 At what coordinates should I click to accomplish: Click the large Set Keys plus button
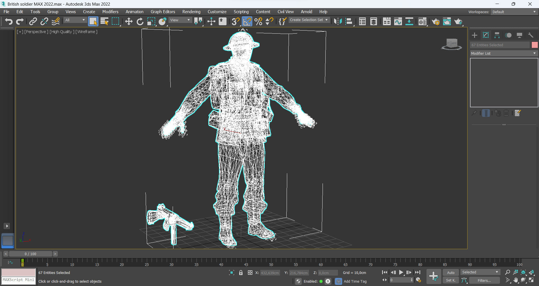pyautogui.click(x=434, y=276)
